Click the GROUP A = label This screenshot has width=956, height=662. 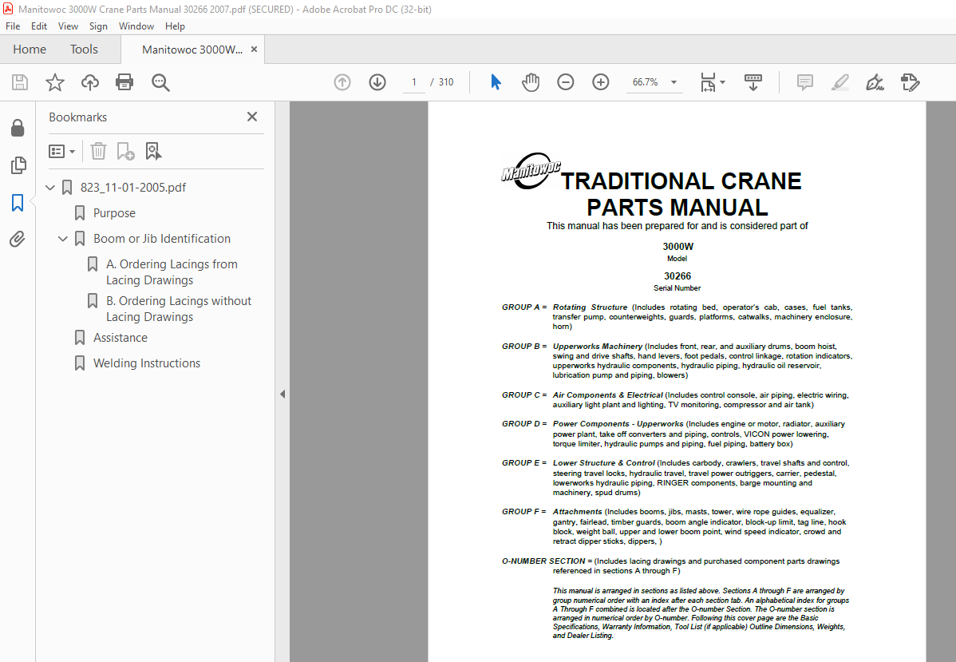(524, 307)
